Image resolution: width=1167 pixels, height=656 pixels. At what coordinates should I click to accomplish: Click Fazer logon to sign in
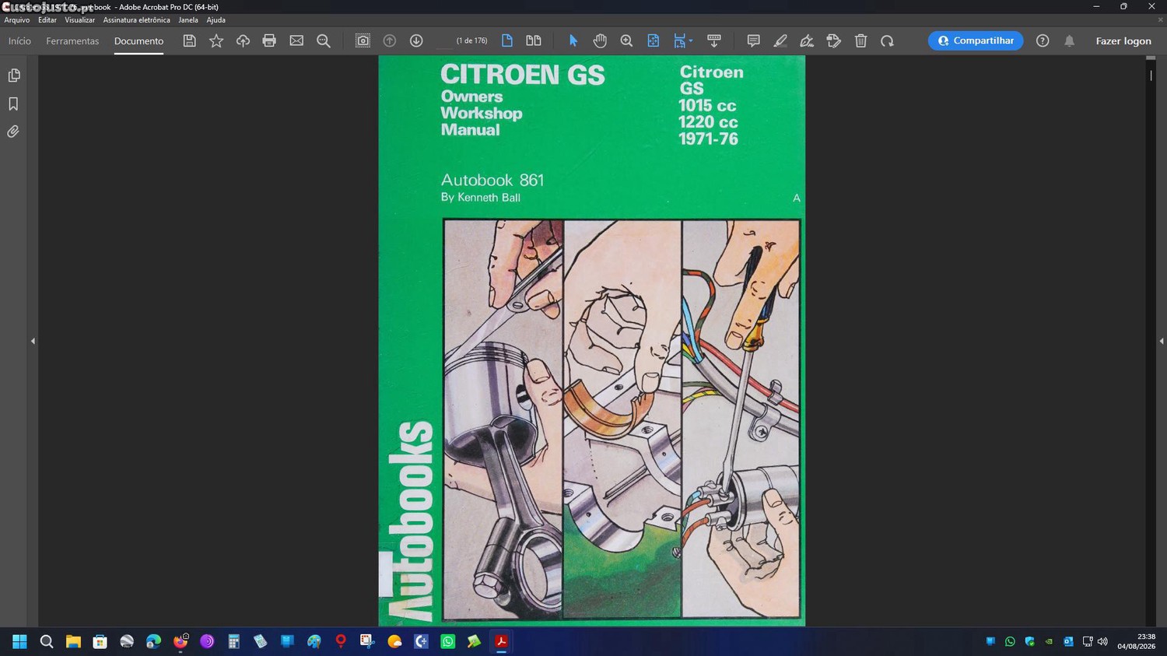pyautogui.click(x=1123, y=40)
